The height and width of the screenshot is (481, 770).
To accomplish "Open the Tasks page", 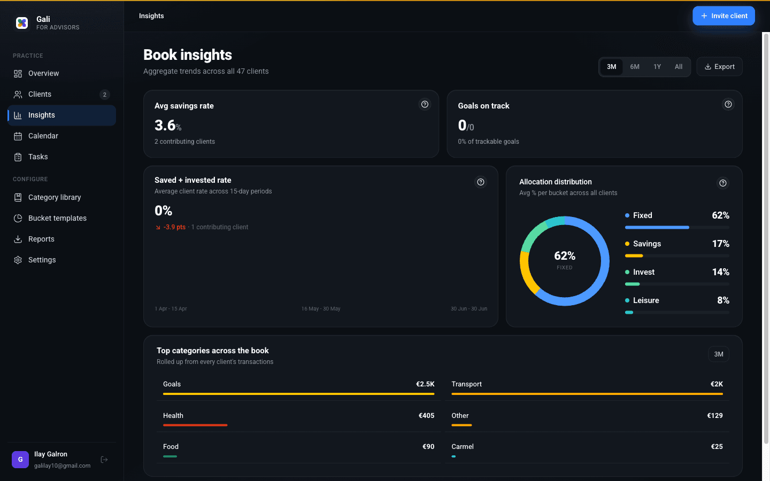I will tap(61, 157).
